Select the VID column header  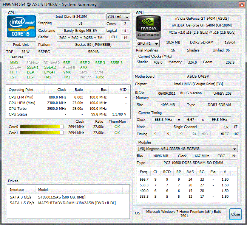tap(119, 90)
